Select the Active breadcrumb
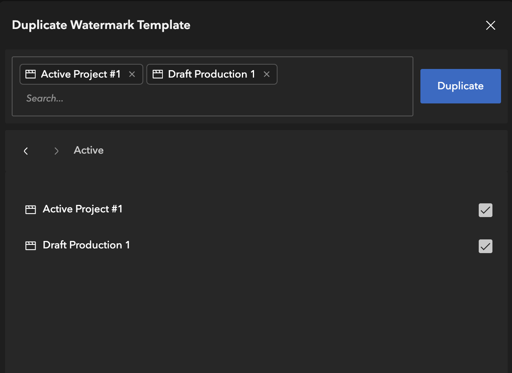Viewport: 512px width, 373px height. coord(89,150)
